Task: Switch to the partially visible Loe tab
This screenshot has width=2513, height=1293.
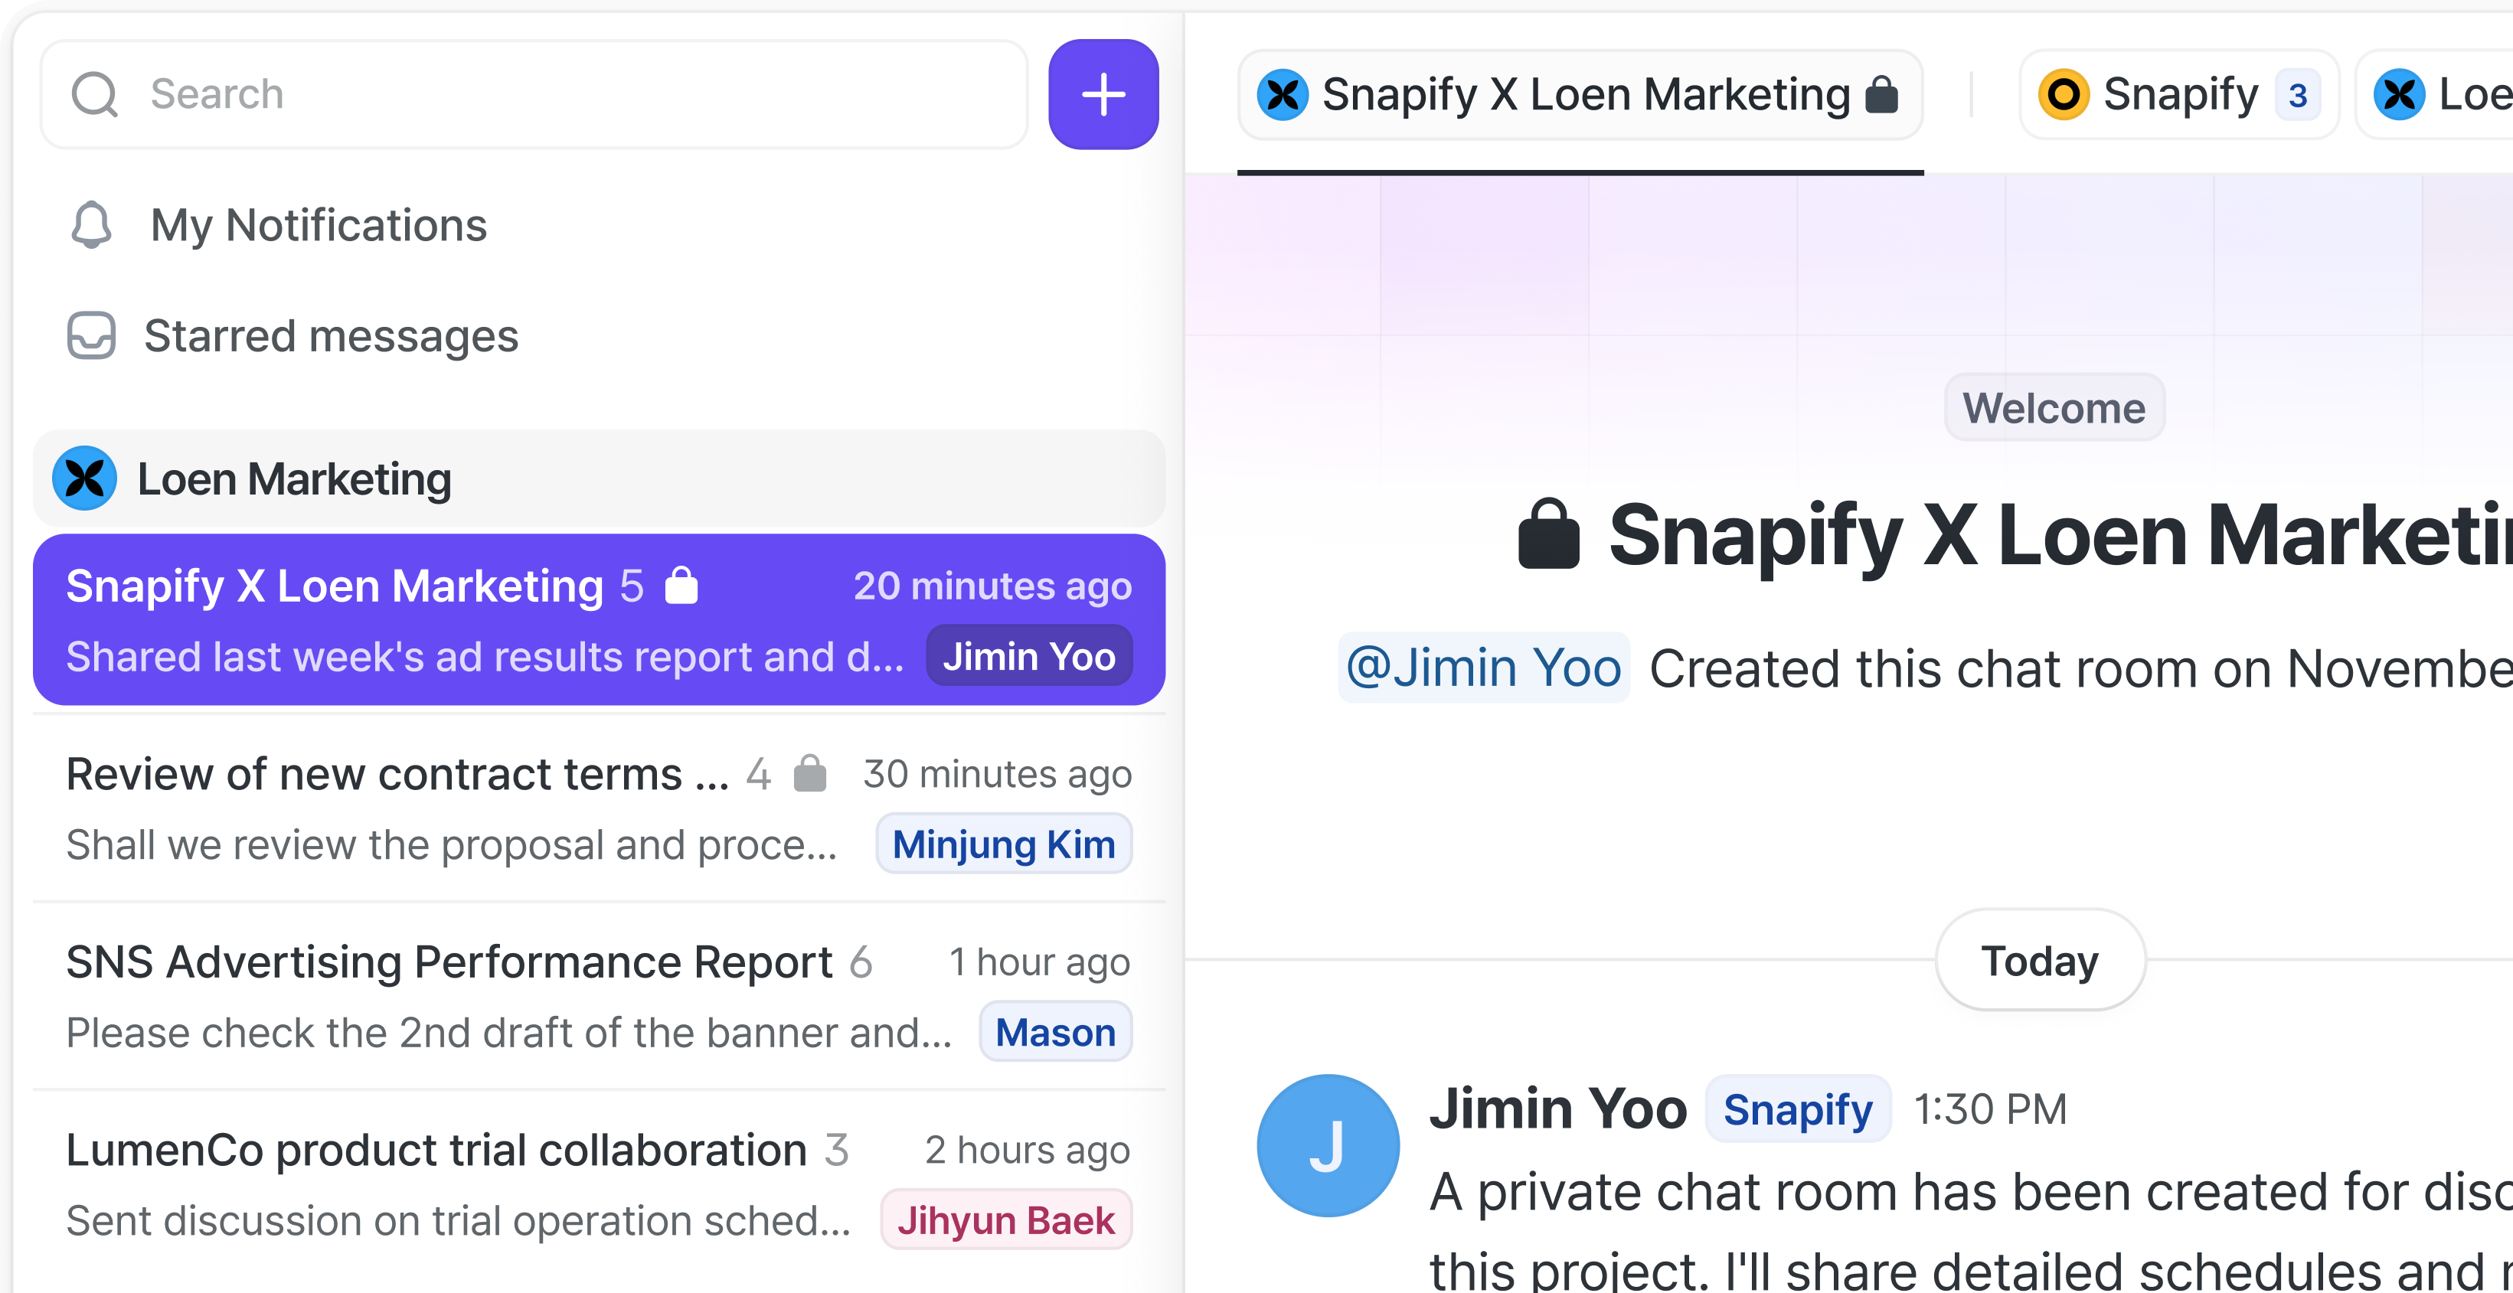Action: tap(2436, 95)
